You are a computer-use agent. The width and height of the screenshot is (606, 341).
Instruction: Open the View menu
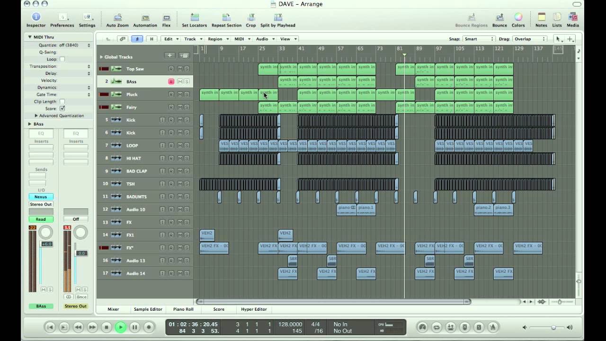(x=288, y=39)
